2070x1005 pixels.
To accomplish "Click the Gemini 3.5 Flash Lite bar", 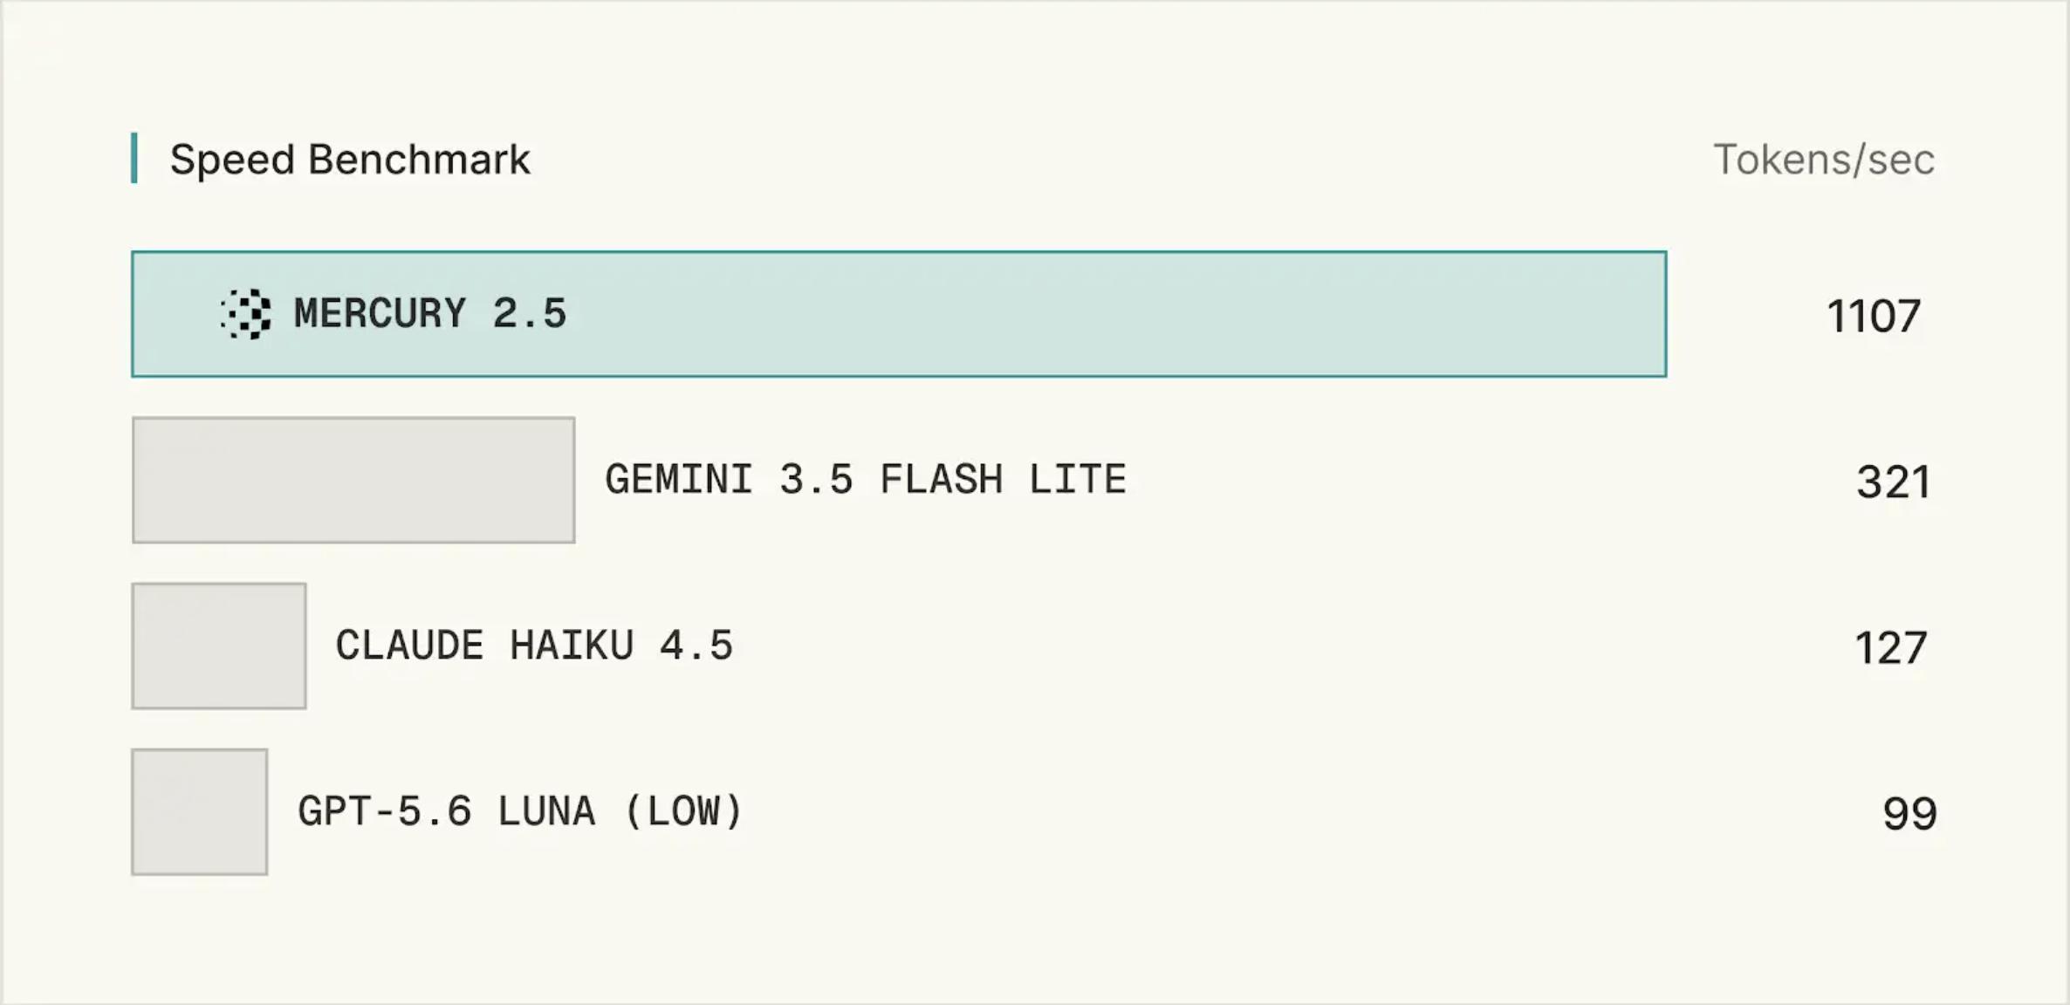I will [353, 480].
